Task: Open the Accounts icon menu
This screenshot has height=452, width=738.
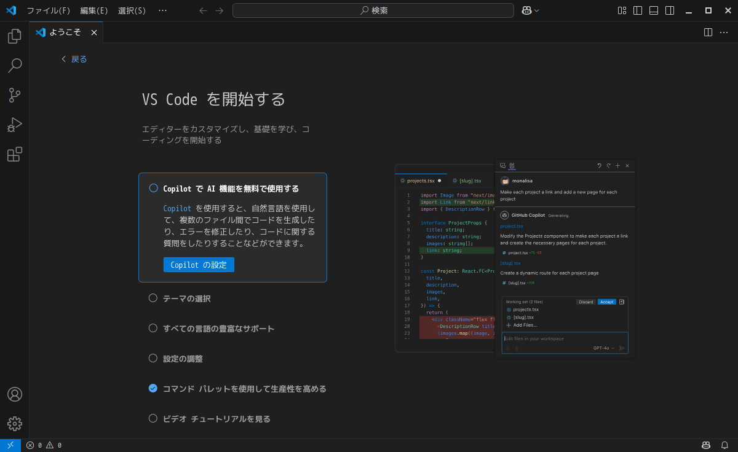Action: [14, 394]
